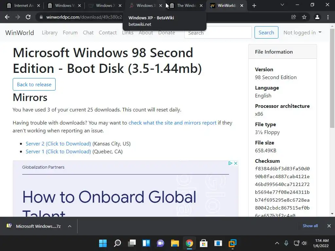The height and width of the screenshot is (251, 335).
Task: Click the network tray icon
Action: 296,243
